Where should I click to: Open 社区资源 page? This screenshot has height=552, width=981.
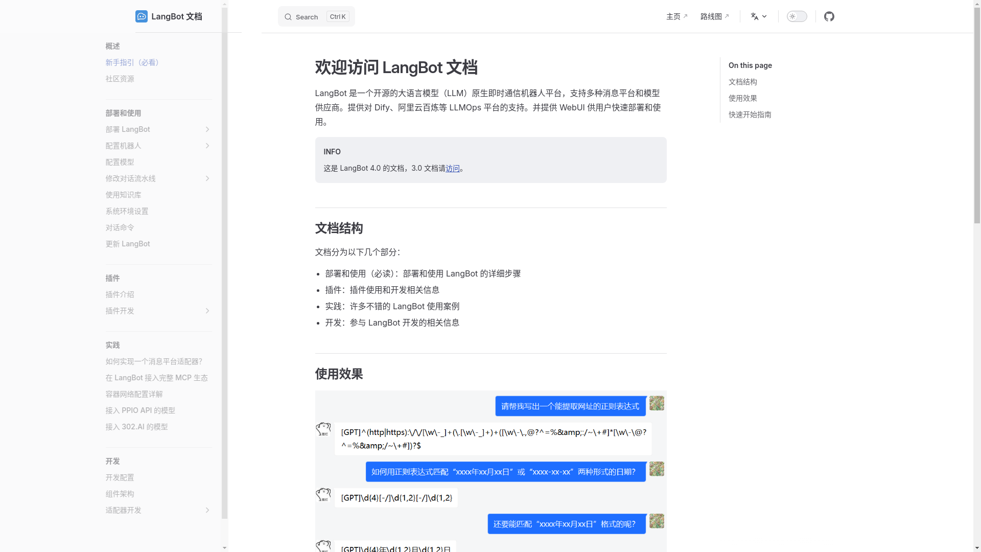(120, 79)
